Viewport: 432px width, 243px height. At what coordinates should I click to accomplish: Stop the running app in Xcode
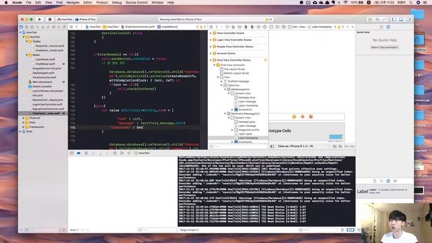click(49, 20)
